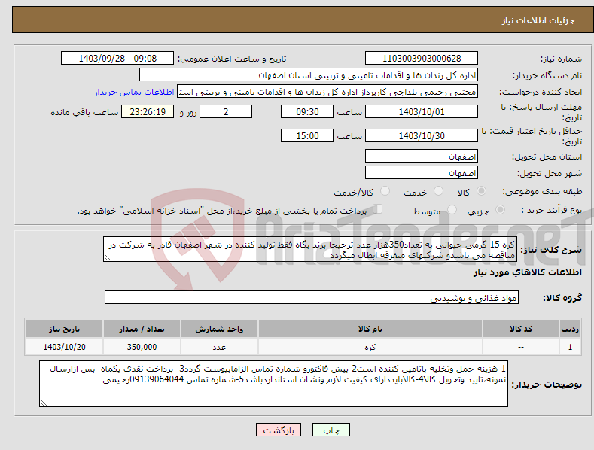Image resolution: width=594 pixels, height=450 pixels.
Task: Click the buyer organization name field
Action: 309,75
